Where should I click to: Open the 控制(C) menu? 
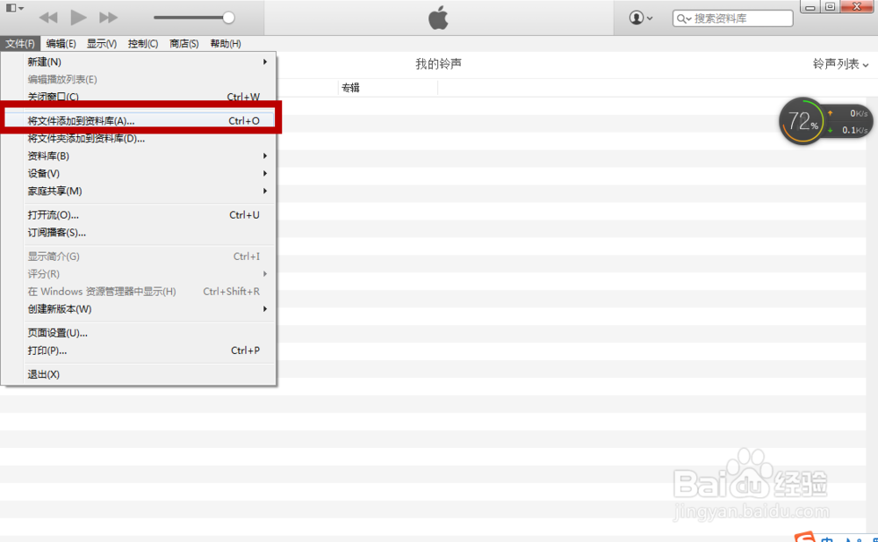pyautogui.click(x=143, y=44)
